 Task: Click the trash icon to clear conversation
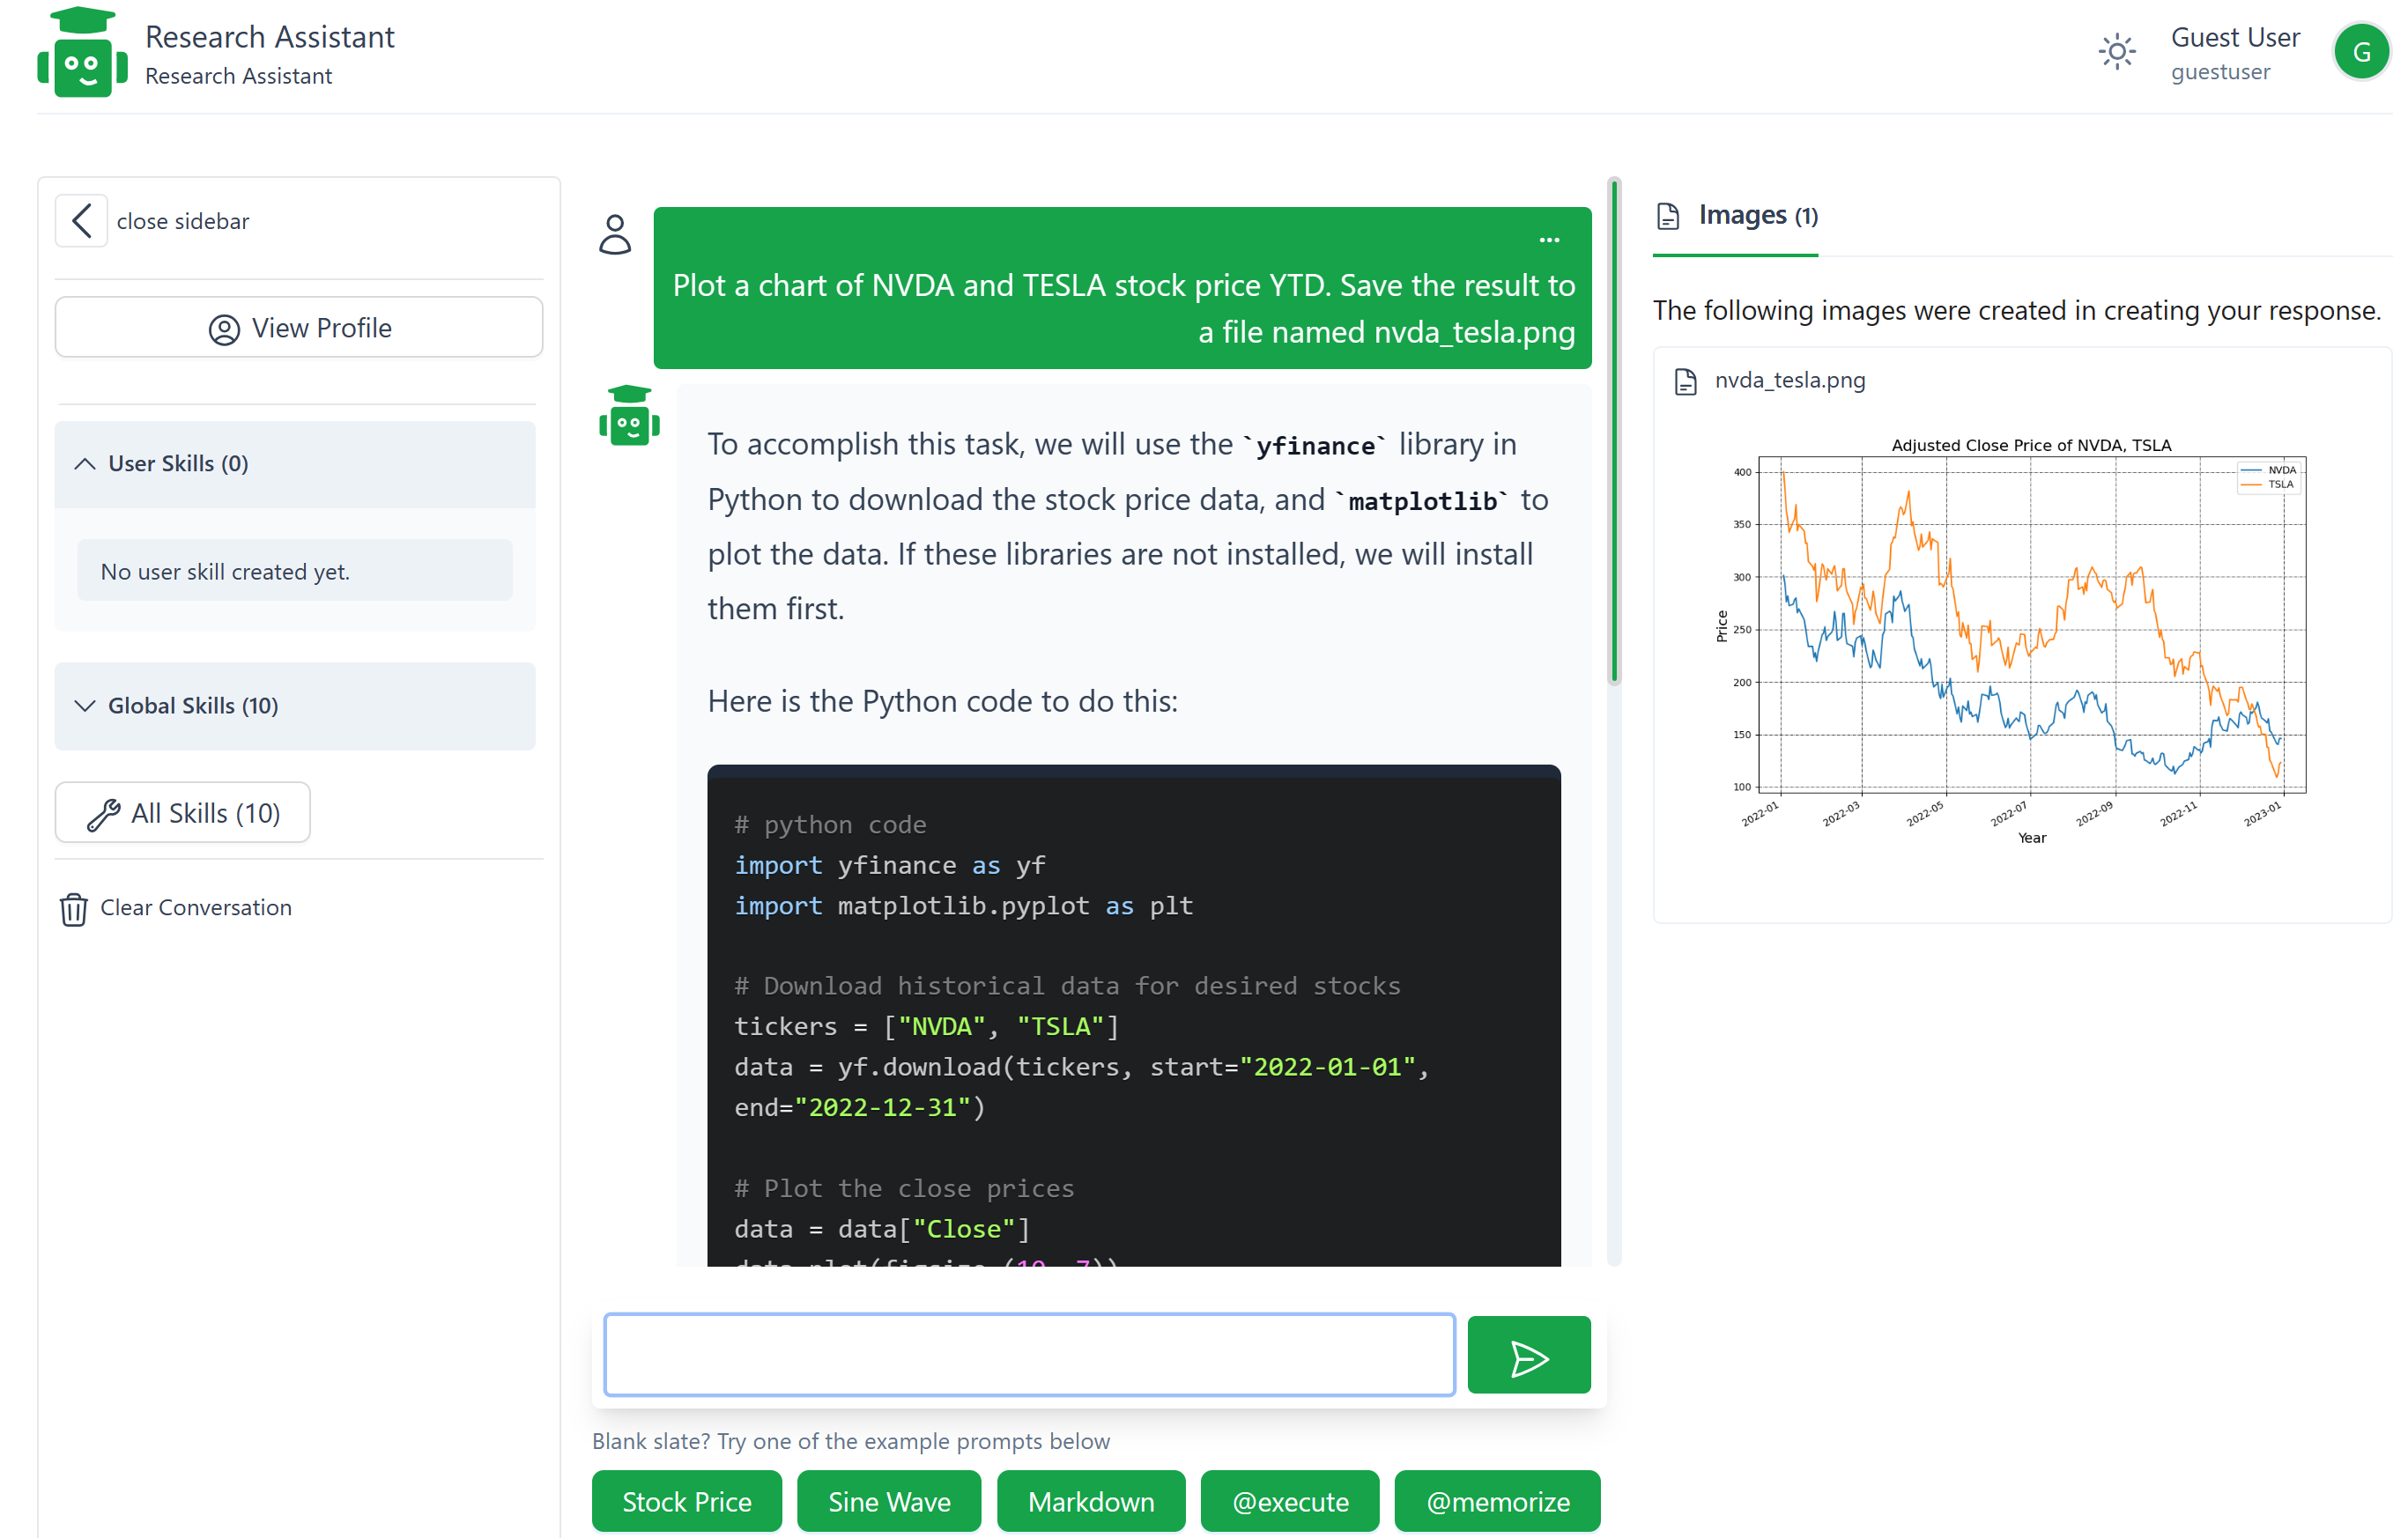(74, 908)
